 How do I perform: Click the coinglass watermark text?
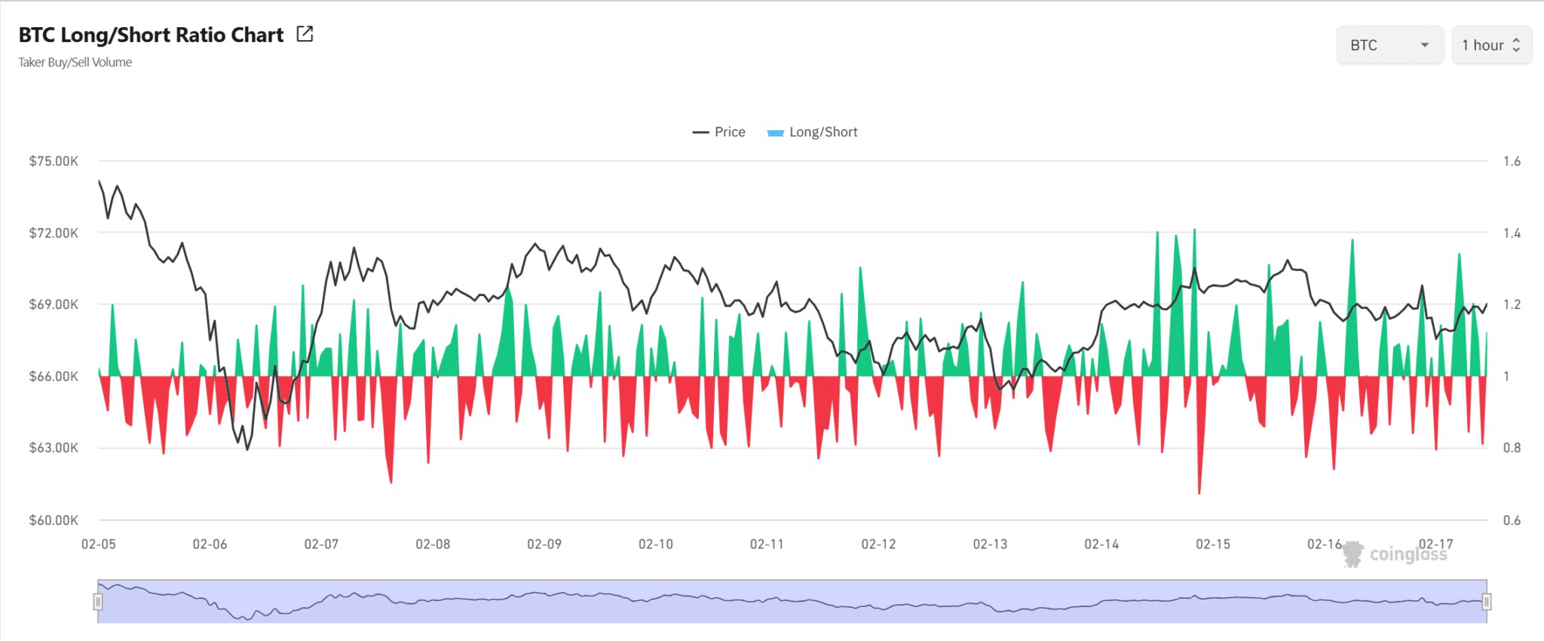point(1408,554)
